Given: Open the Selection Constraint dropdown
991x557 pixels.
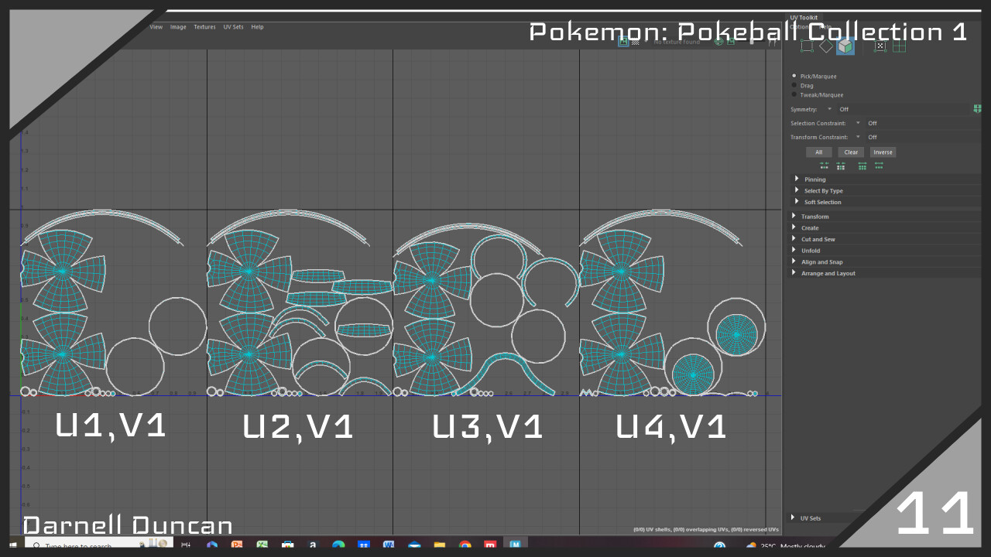Looking at the screenshot, I should 858,123.
